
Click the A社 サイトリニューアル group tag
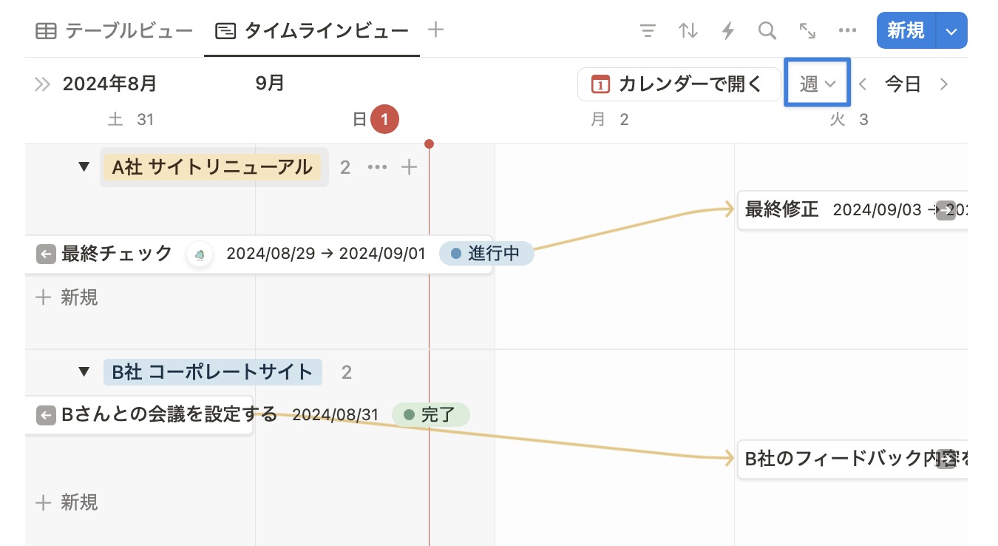pyautogui.click(x=212, y=167)
